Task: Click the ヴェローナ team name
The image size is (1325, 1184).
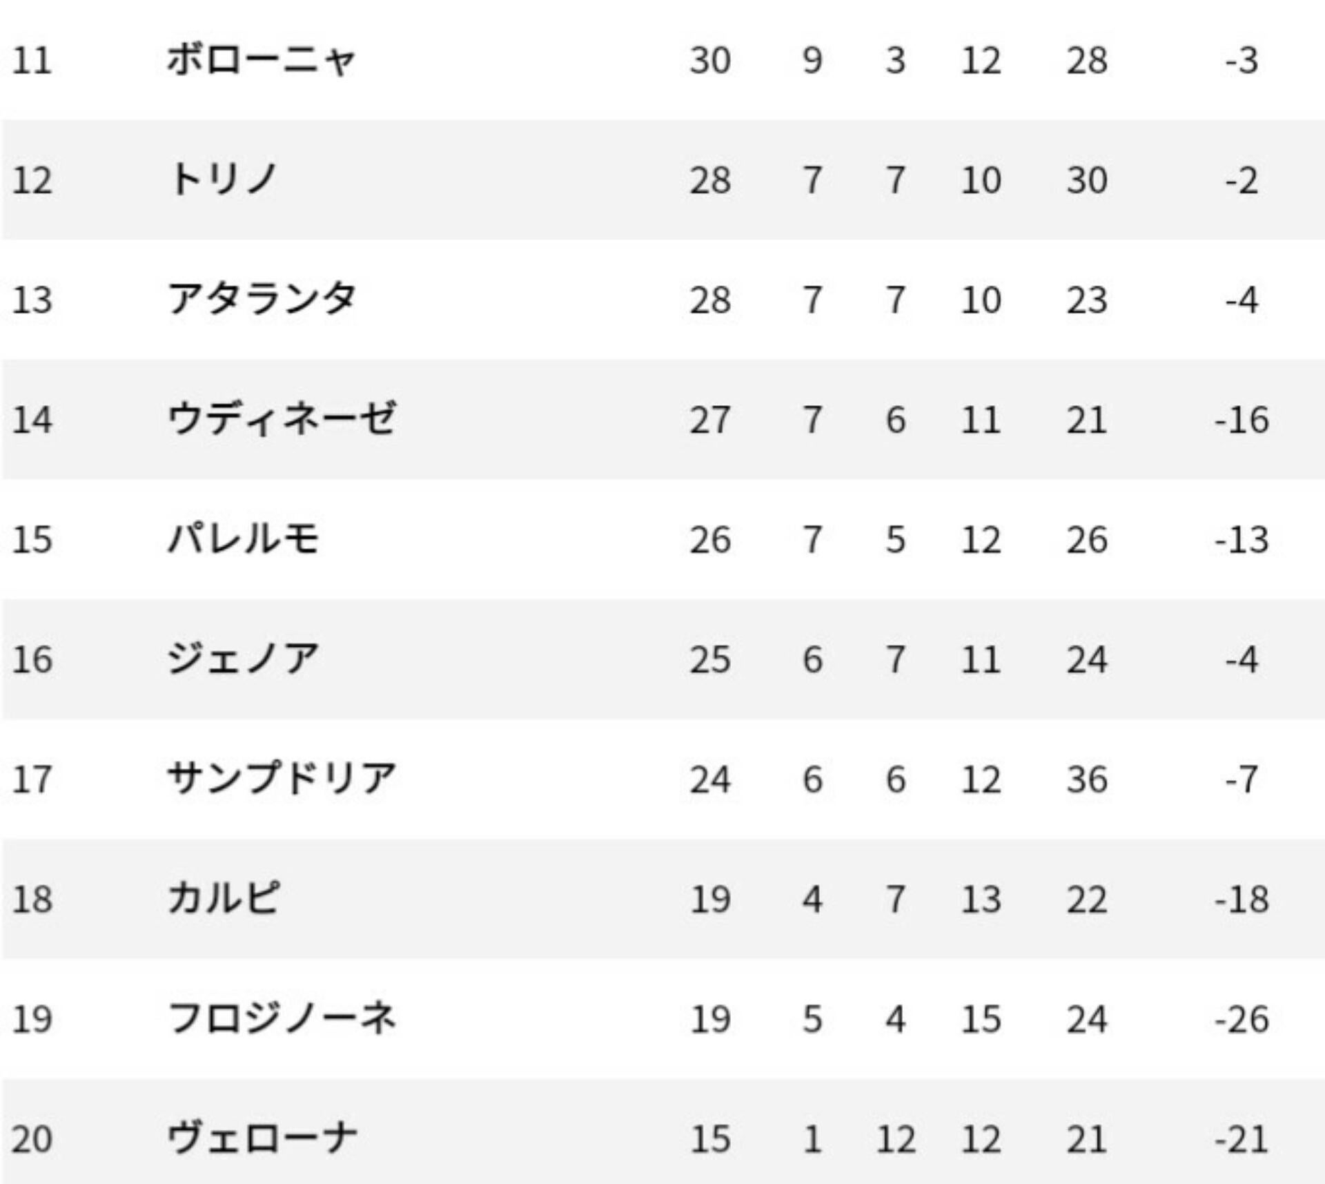Action: [262, 1138]
